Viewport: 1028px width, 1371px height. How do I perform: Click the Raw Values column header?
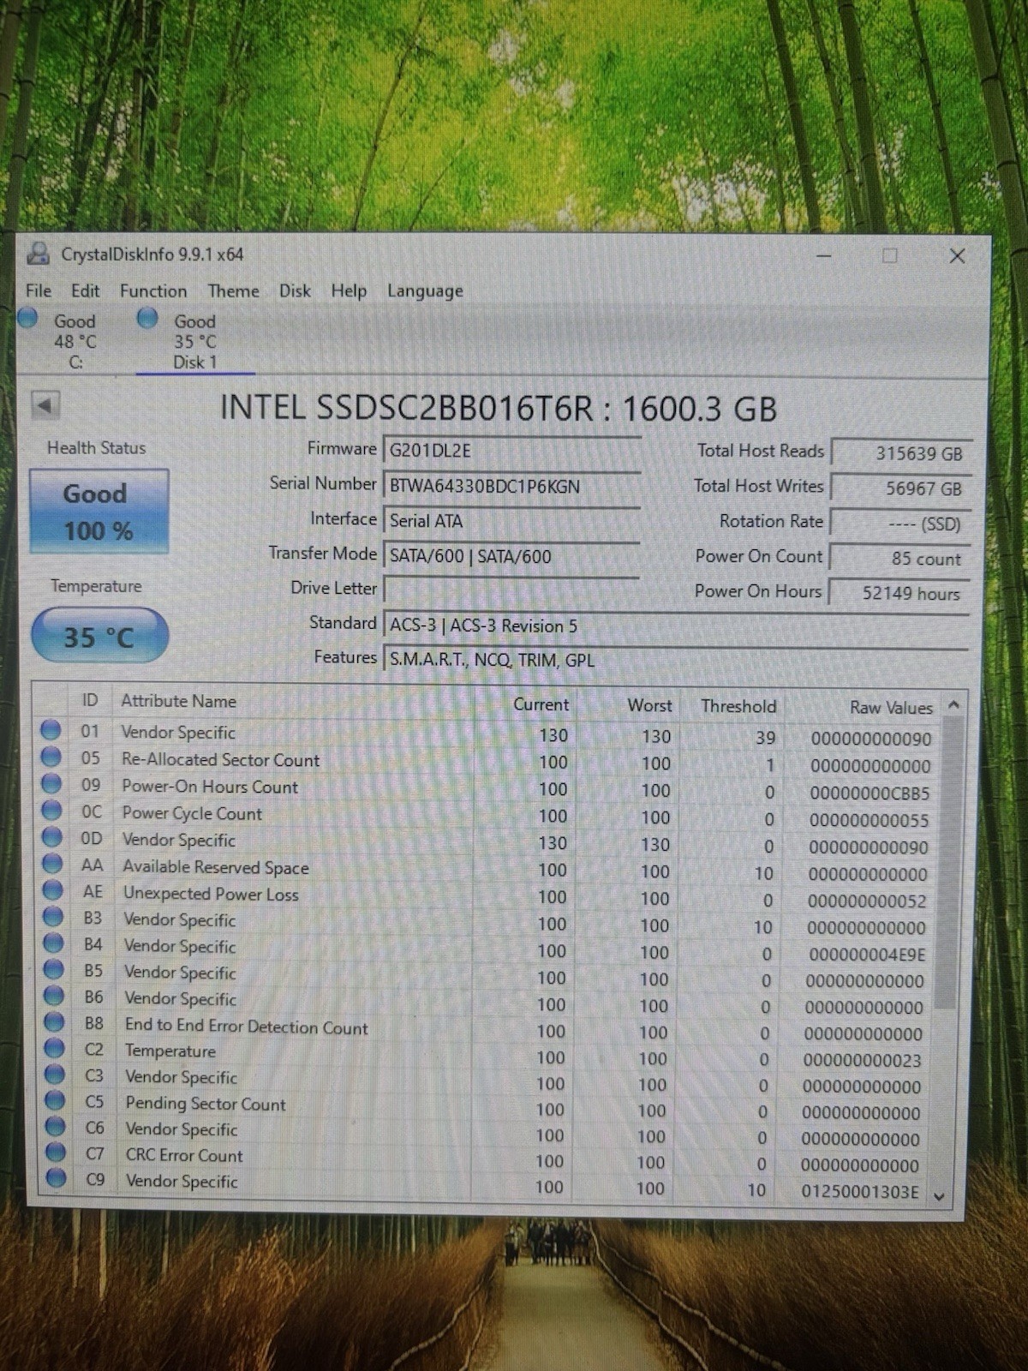(x=891, y=708)
